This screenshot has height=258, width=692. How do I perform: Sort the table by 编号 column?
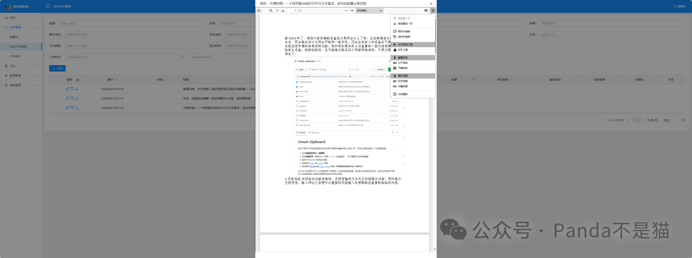115,80
